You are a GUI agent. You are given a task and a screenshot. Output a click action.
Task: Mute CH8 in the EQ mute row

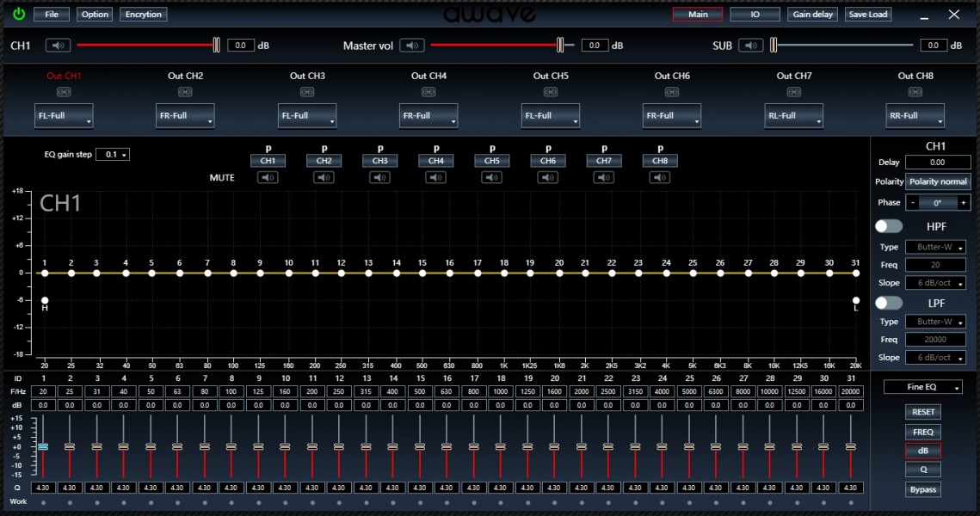(660, 178)
